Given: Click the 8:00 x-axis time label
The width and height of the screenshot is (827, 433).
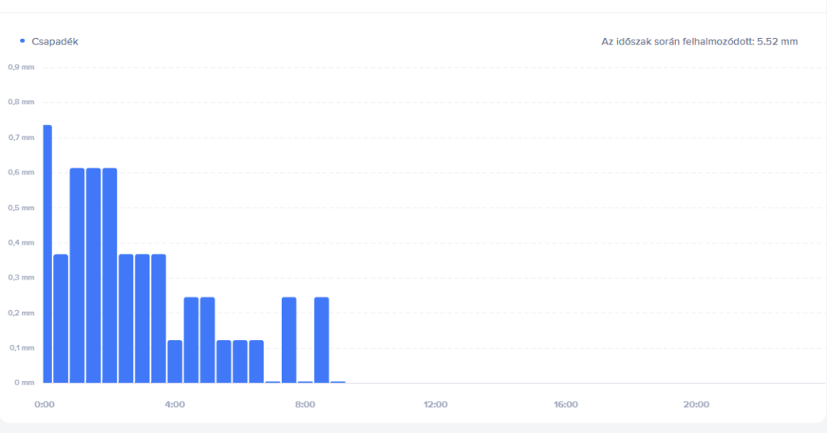Looking at the screenshot, I should click(305, 404).
